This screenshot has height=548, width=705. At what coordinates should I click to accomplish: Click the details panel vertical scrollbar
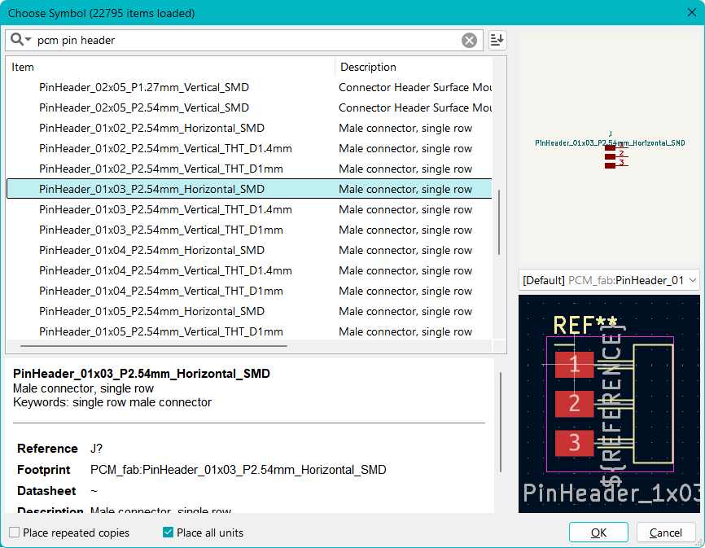point(501,423)
